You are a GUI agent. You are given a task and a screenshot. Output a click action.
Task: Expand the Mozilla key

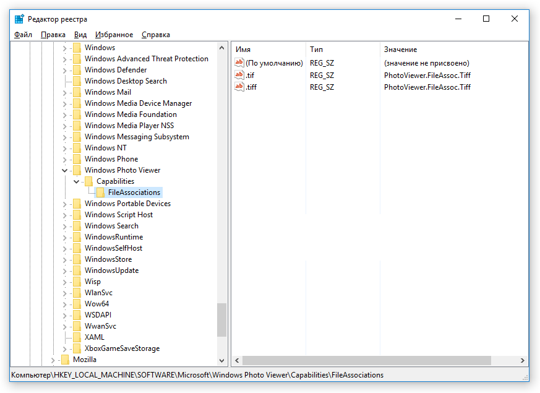(x=53, y=360)
